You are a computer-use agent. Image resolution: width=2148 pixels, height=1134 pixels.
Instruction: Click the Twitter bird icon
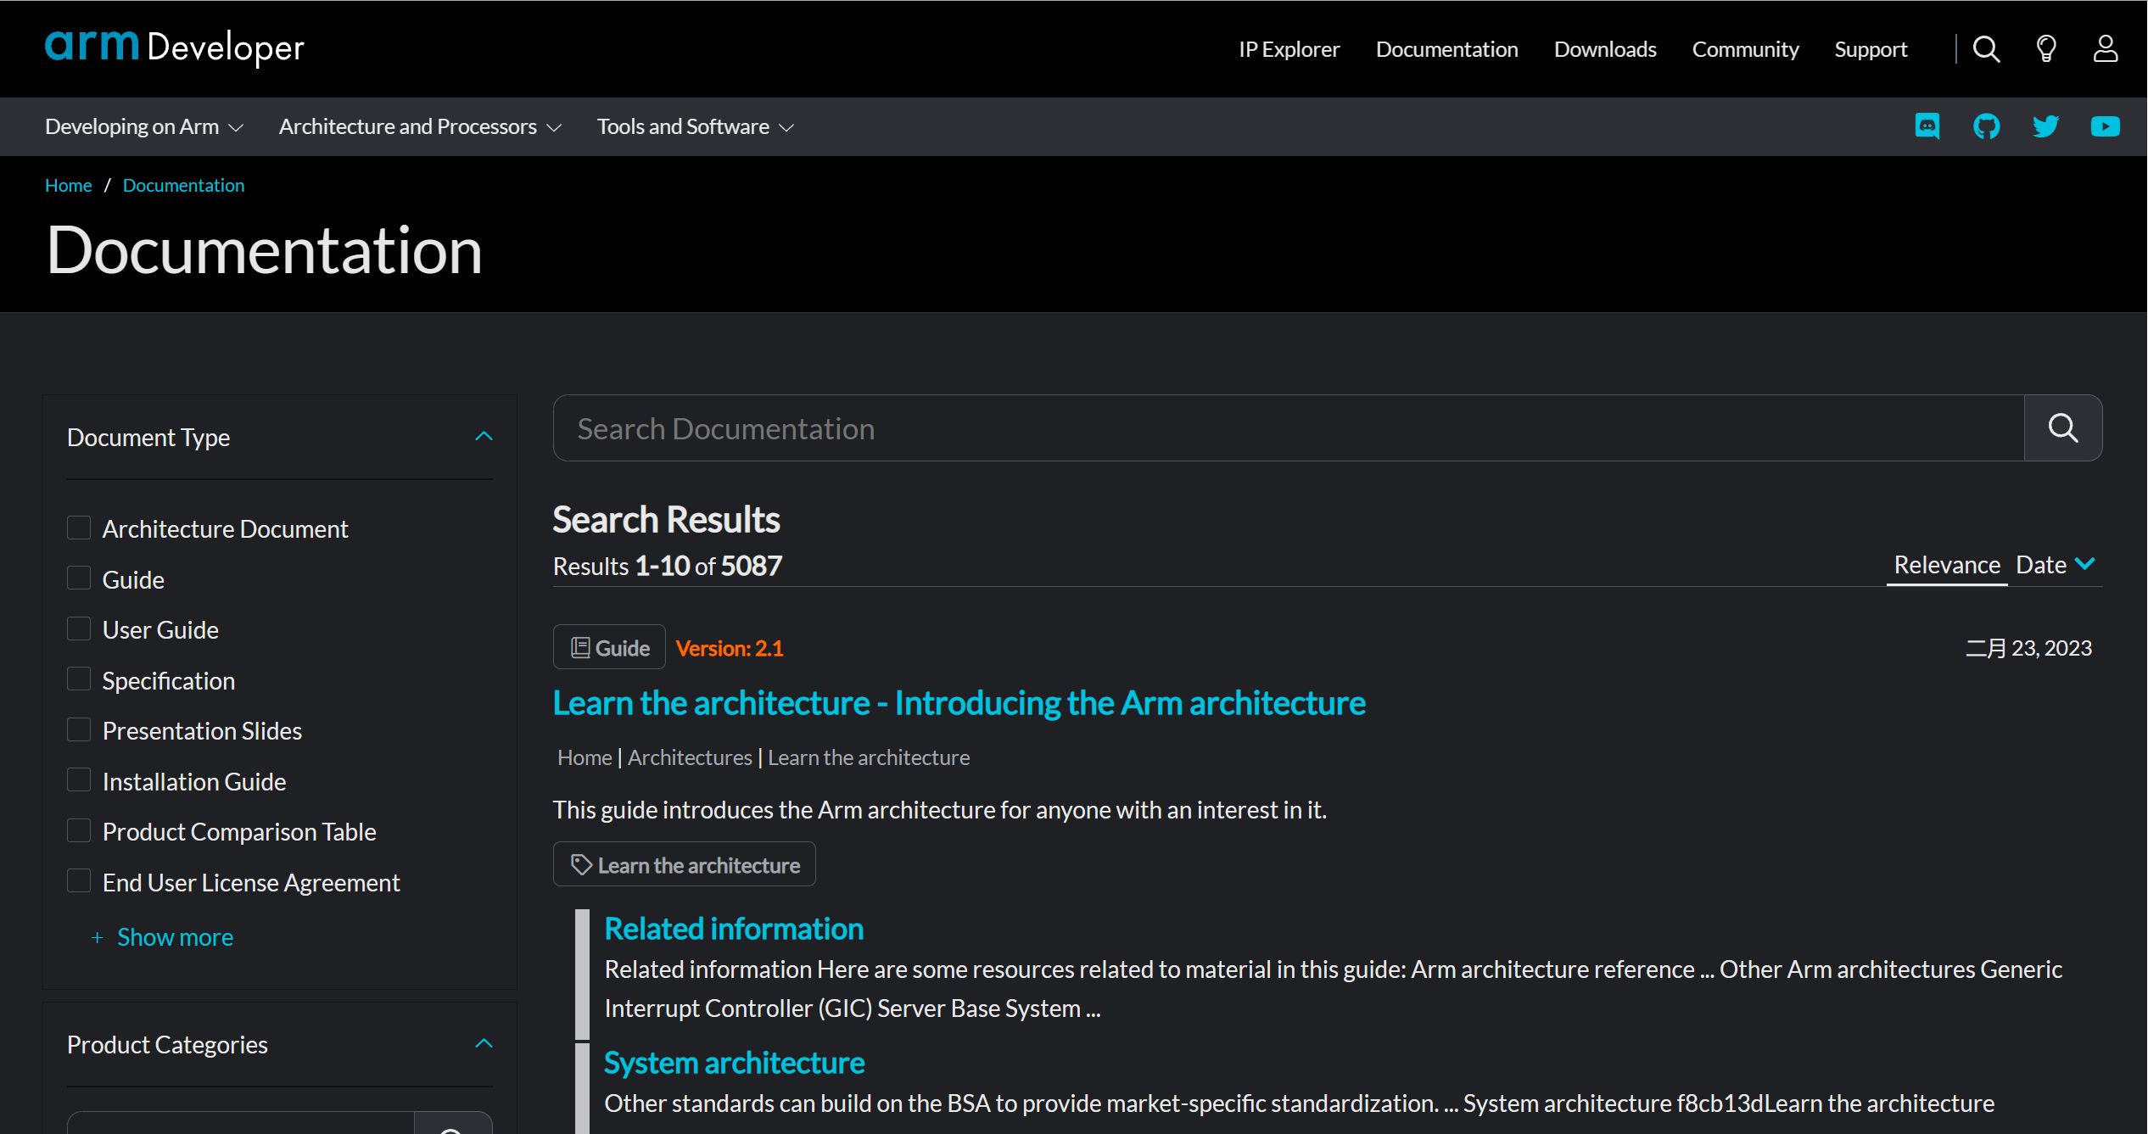point(2046,126)
